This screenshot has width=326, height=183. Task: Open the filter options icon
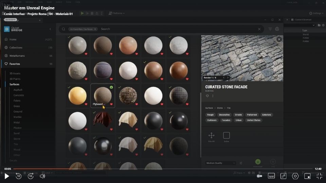click(270, 29)
